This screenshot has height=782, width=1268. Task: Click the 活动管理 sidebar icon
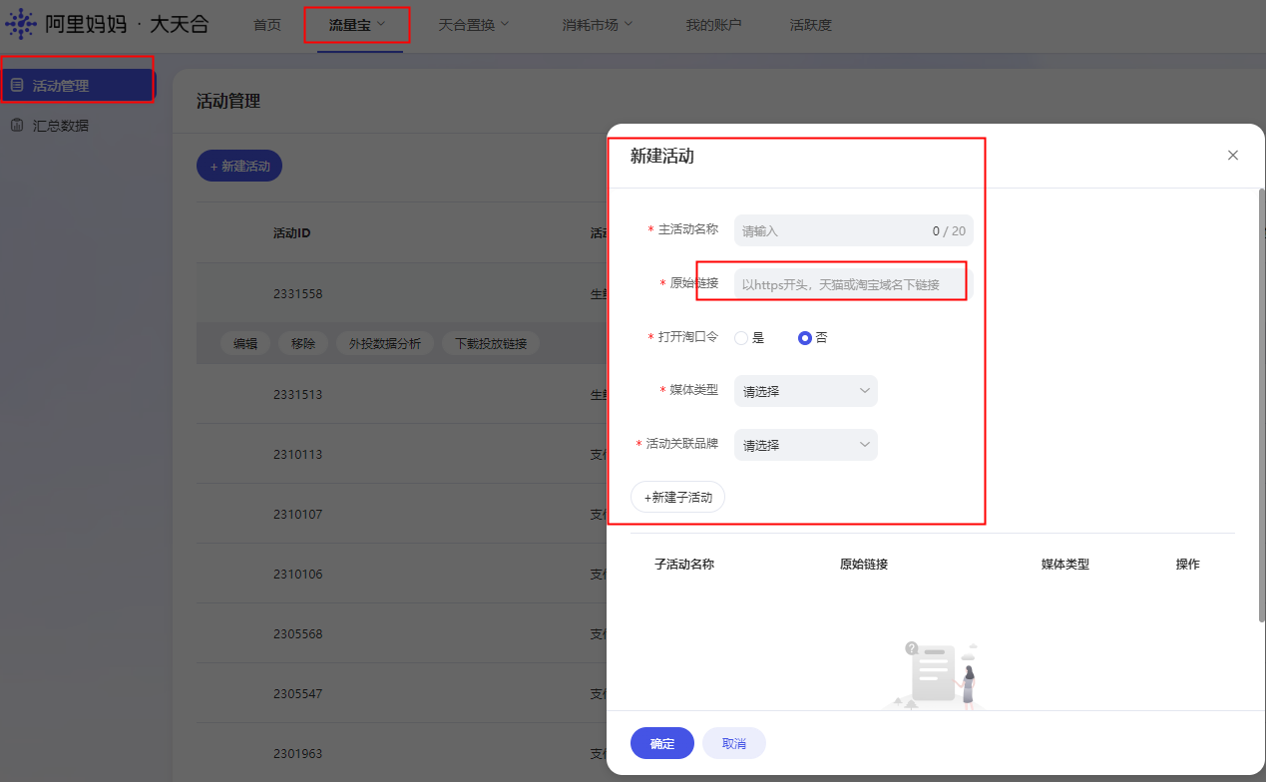click(17, 86)
